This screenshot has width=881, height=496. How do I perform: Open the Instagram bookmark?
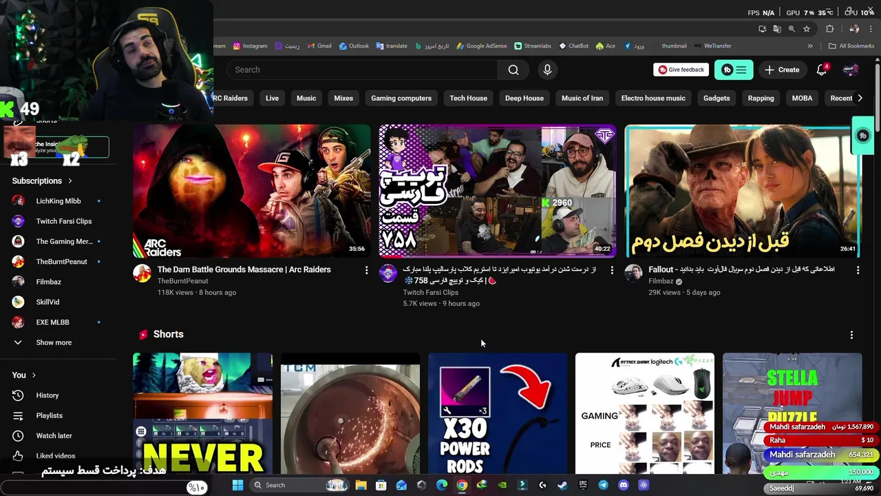point(250,46)
